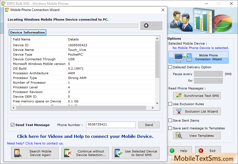Viewport: 238px width, 164px height.
Task: Click the wizard dialog title bar envelope icon
Action: pos(7,10)
